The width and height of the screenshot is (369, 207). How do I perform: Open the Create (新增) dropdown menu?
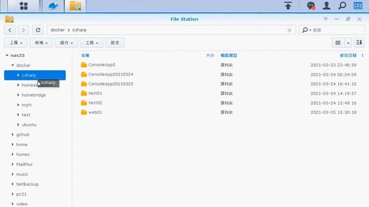tap(41, 43)
